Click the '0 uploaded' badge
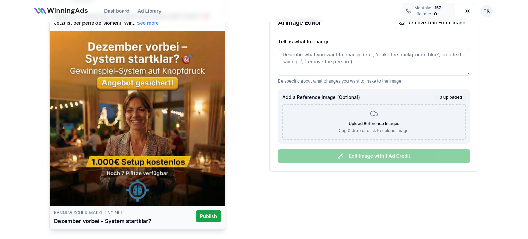Image resolution: width=528 pixels, height=239 pixels. tap(451, 97)
